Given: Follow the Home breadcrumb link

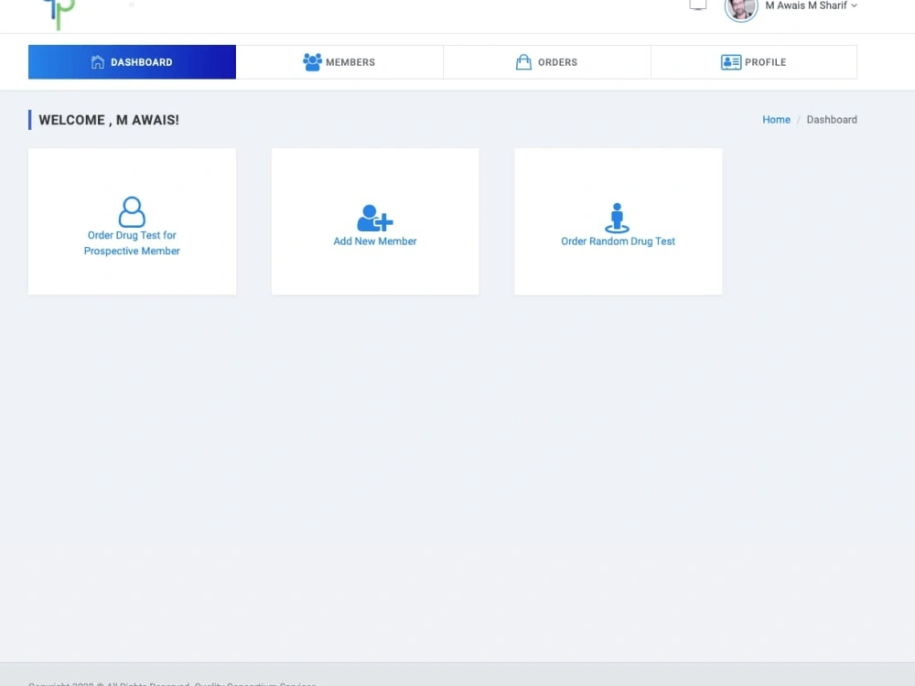Looking at the screenshot, I should (776, 120).
